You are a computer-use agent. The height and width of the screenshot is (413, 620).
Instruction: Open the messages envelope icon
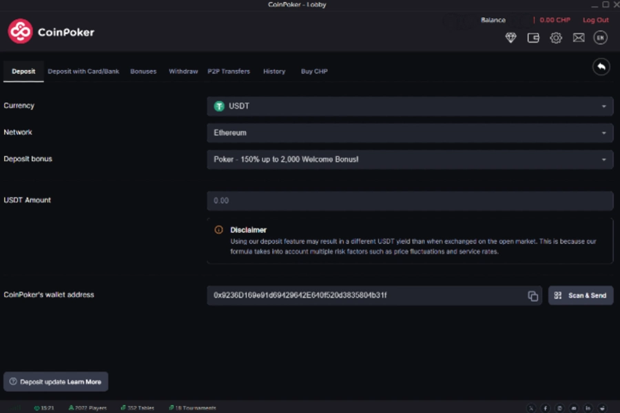(x=579, y=37)
